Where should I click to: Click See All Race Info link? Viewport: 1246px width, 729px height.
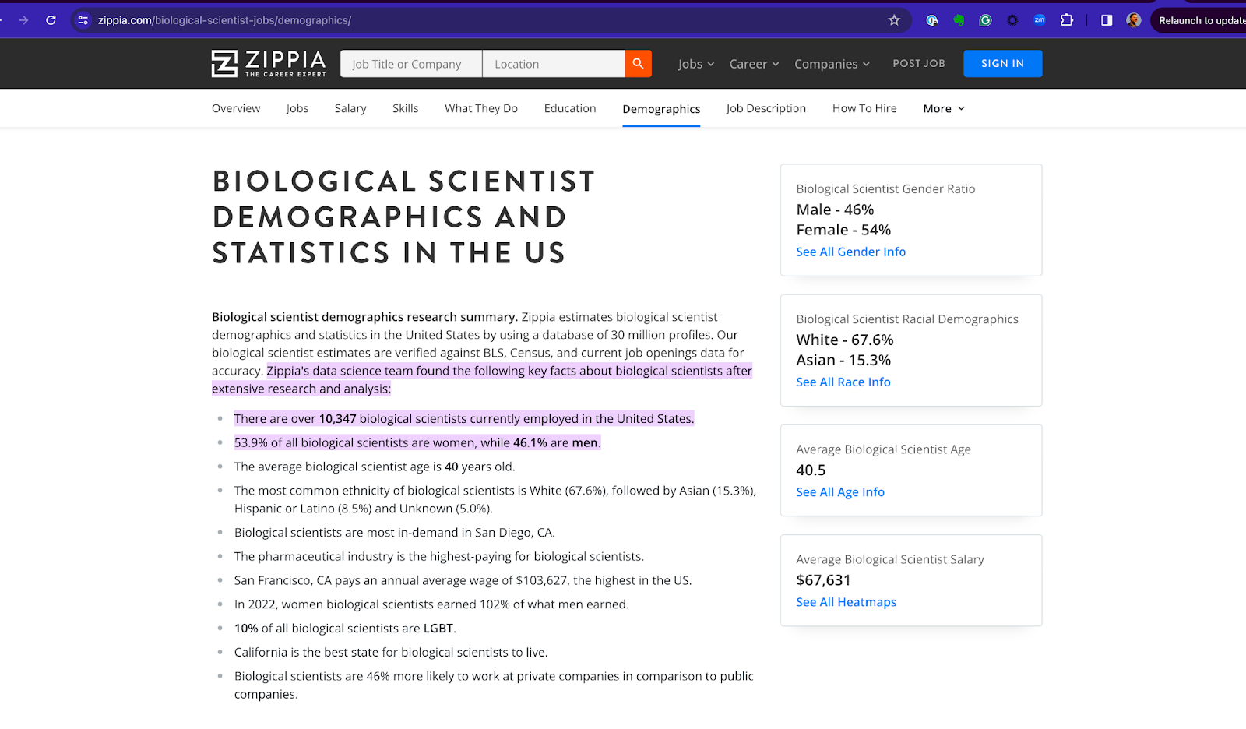pyautogui.click(x=843, y=382)
